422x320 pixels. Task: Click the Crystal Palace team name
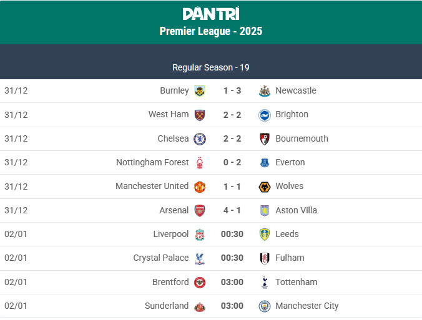click(161, 258)
